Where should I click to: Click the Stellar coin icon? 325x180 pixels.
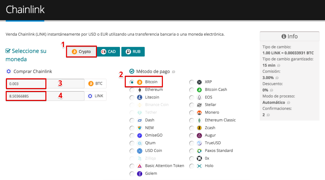[199, 105]
